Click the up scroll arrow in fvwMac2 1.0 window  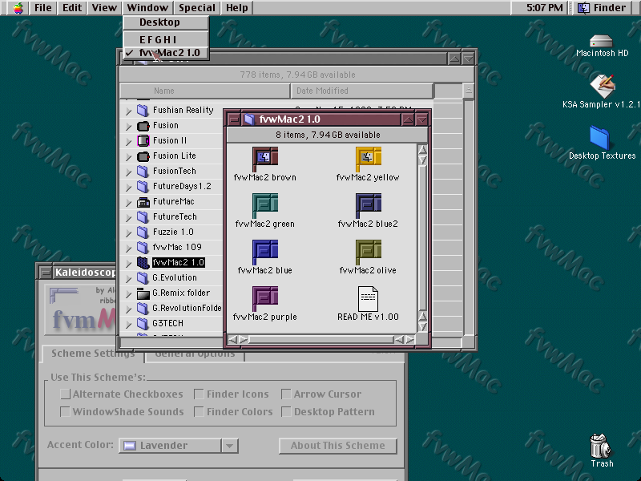point(422,150)
